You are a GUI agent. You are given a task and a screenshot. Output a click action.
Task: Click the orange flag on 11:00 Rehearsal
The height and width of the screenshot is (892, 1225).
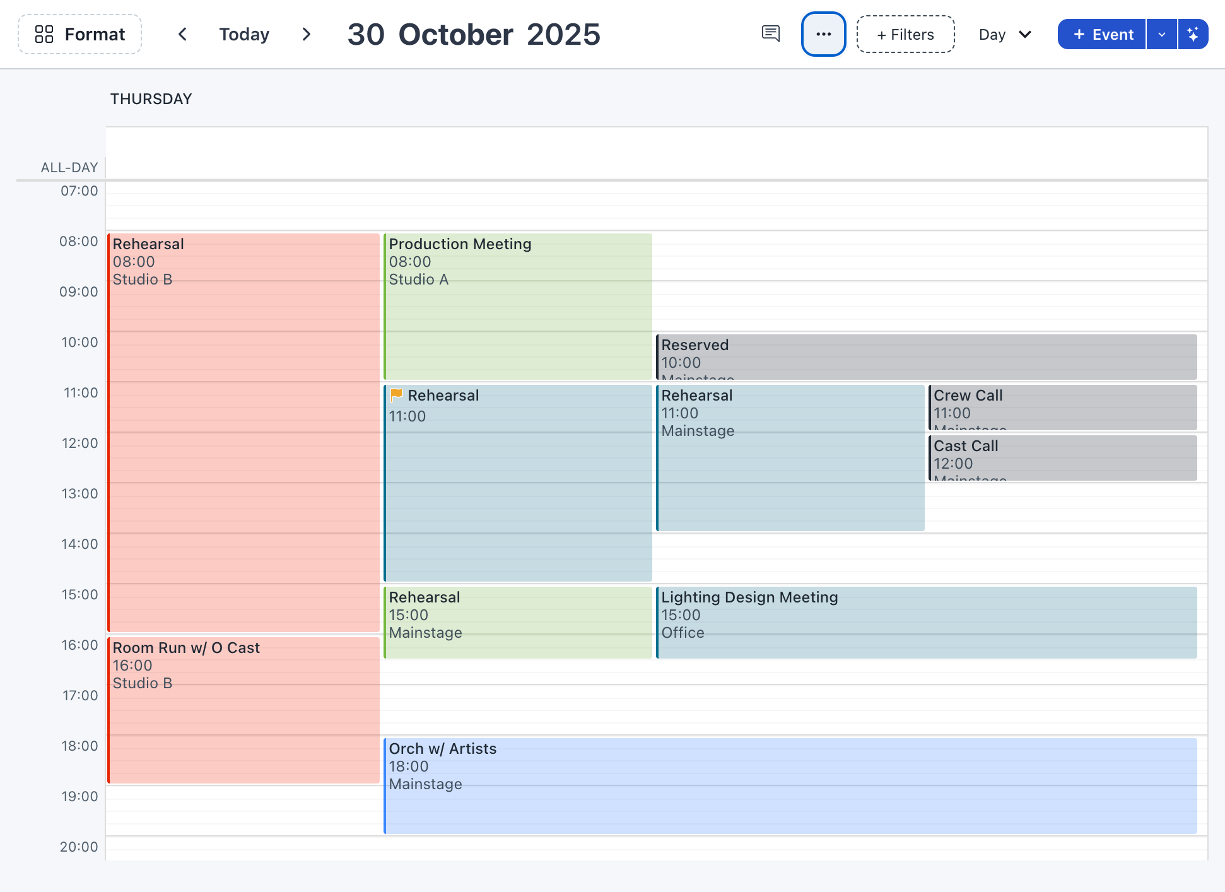(x=396, y=395)
